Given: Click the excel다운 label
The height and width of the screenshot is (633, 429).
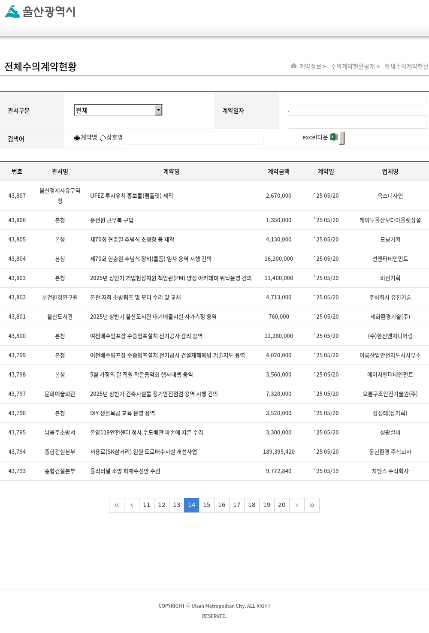Looking at the screenshot, I should click(x=315, y=137).
